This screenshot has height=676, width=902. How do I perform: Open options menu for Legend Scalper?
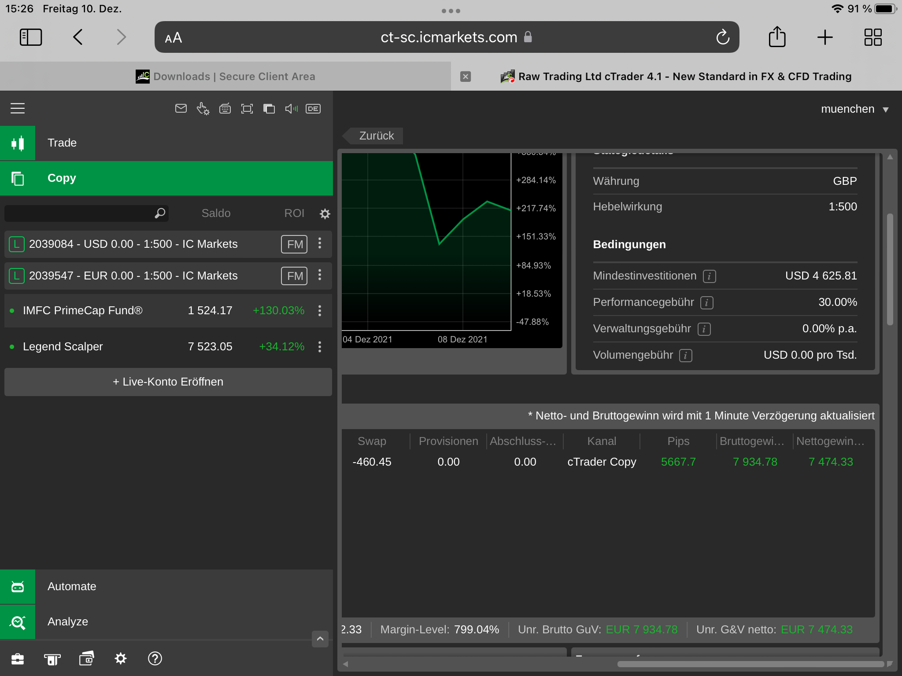[320, 347]
